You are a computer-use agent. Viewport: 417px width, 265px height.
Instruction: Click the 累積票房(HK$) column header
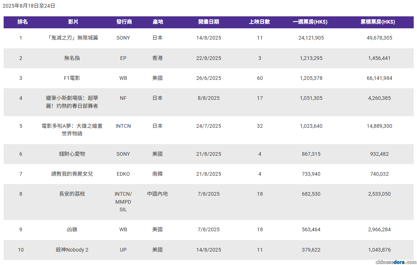point(377,22)
